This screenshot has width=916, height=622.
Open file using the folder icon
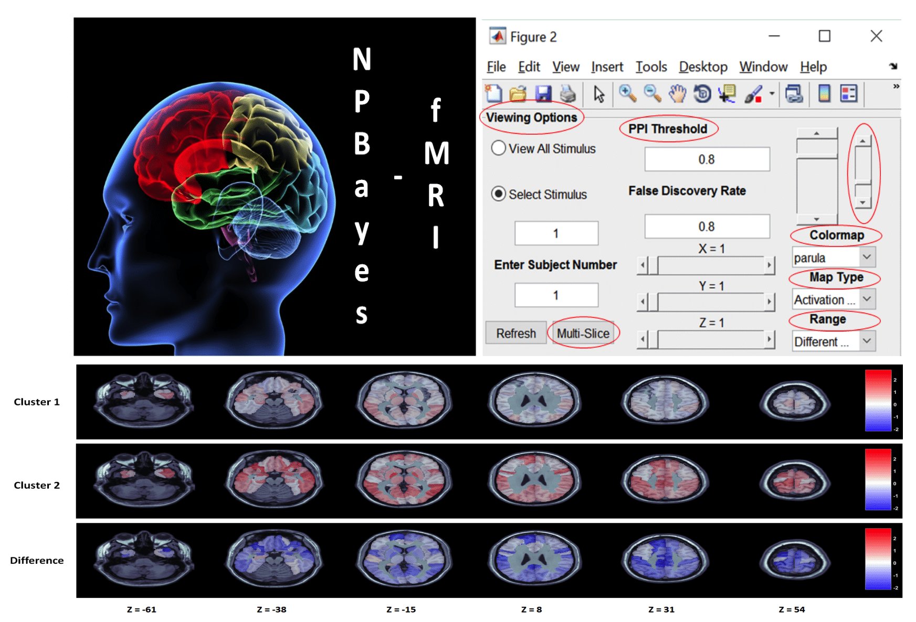[x=518, y=94]
